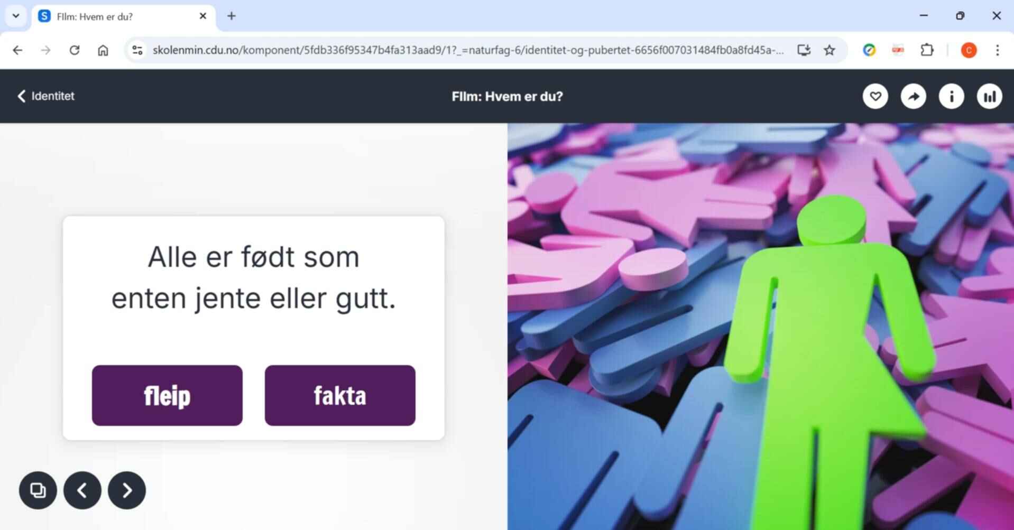Answer the statement with fleip

click(x=167, y=395)
